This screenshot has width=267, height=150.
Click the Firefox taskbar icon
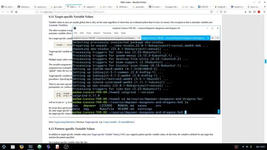point(22,147)
